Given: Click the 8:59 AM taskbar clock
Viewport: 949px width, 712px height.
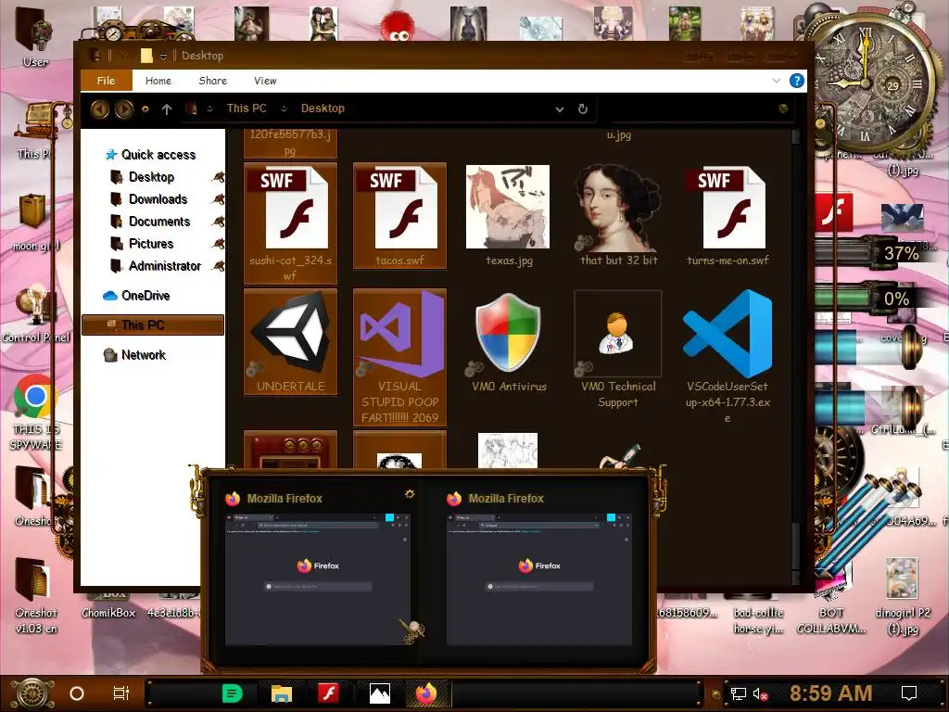Looking at the screenshot, I should (831, 693).
